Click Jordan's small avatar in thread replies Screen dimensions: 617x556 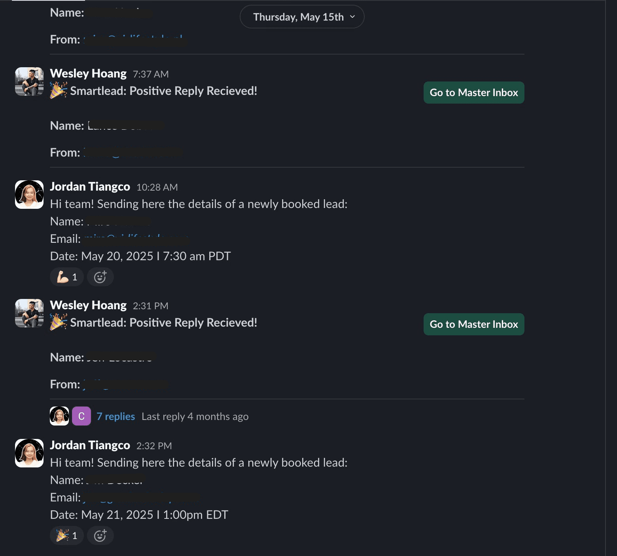[x=59, y=416]
